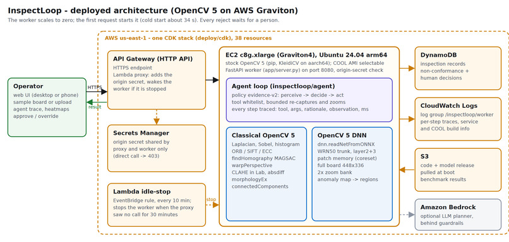
Task: Select the Agent loop (inspectloop/agent) heading
Action: (283, 86)
